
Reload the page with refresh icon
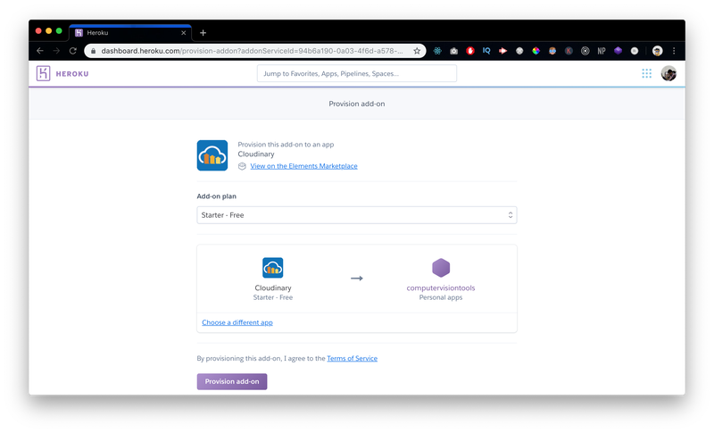(x=73, y=51)
